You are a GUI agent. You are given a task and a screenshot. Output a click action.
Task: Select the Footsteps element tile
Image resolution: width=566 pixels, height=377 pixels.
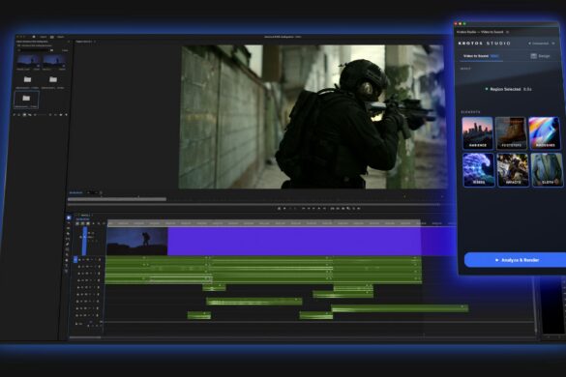coord(511,133)
